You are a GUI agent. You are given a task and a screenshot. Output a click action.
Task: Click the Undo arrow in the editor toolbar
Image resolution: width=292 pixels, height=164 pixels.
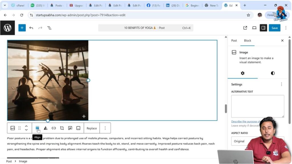coord(31,28)
